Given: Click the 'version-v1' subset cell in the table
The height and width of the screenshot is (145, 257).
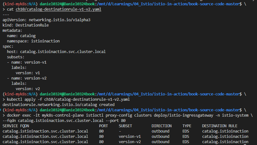Looking at the screenshot, I should coord(130,137).
